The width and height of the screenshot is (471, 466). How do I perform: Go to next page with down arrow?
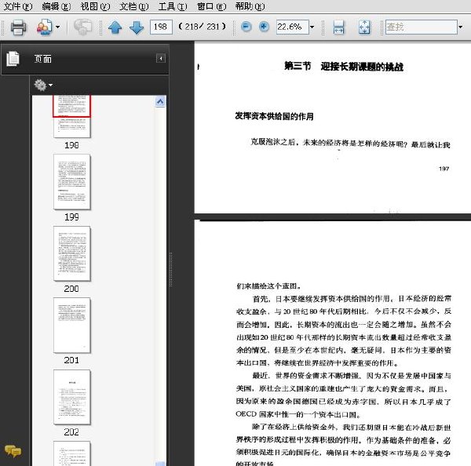pyautogui.click(x=137, y=27)
